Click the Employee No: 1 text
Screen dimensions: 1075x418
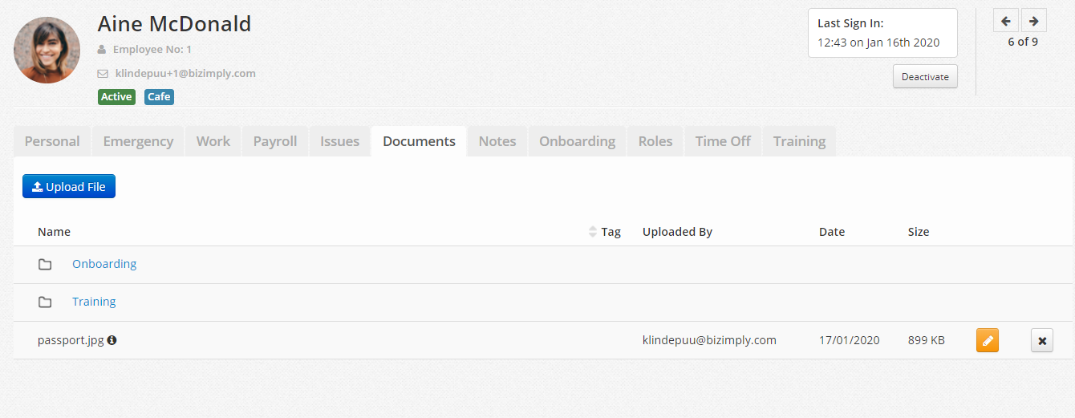click(152, 50)
